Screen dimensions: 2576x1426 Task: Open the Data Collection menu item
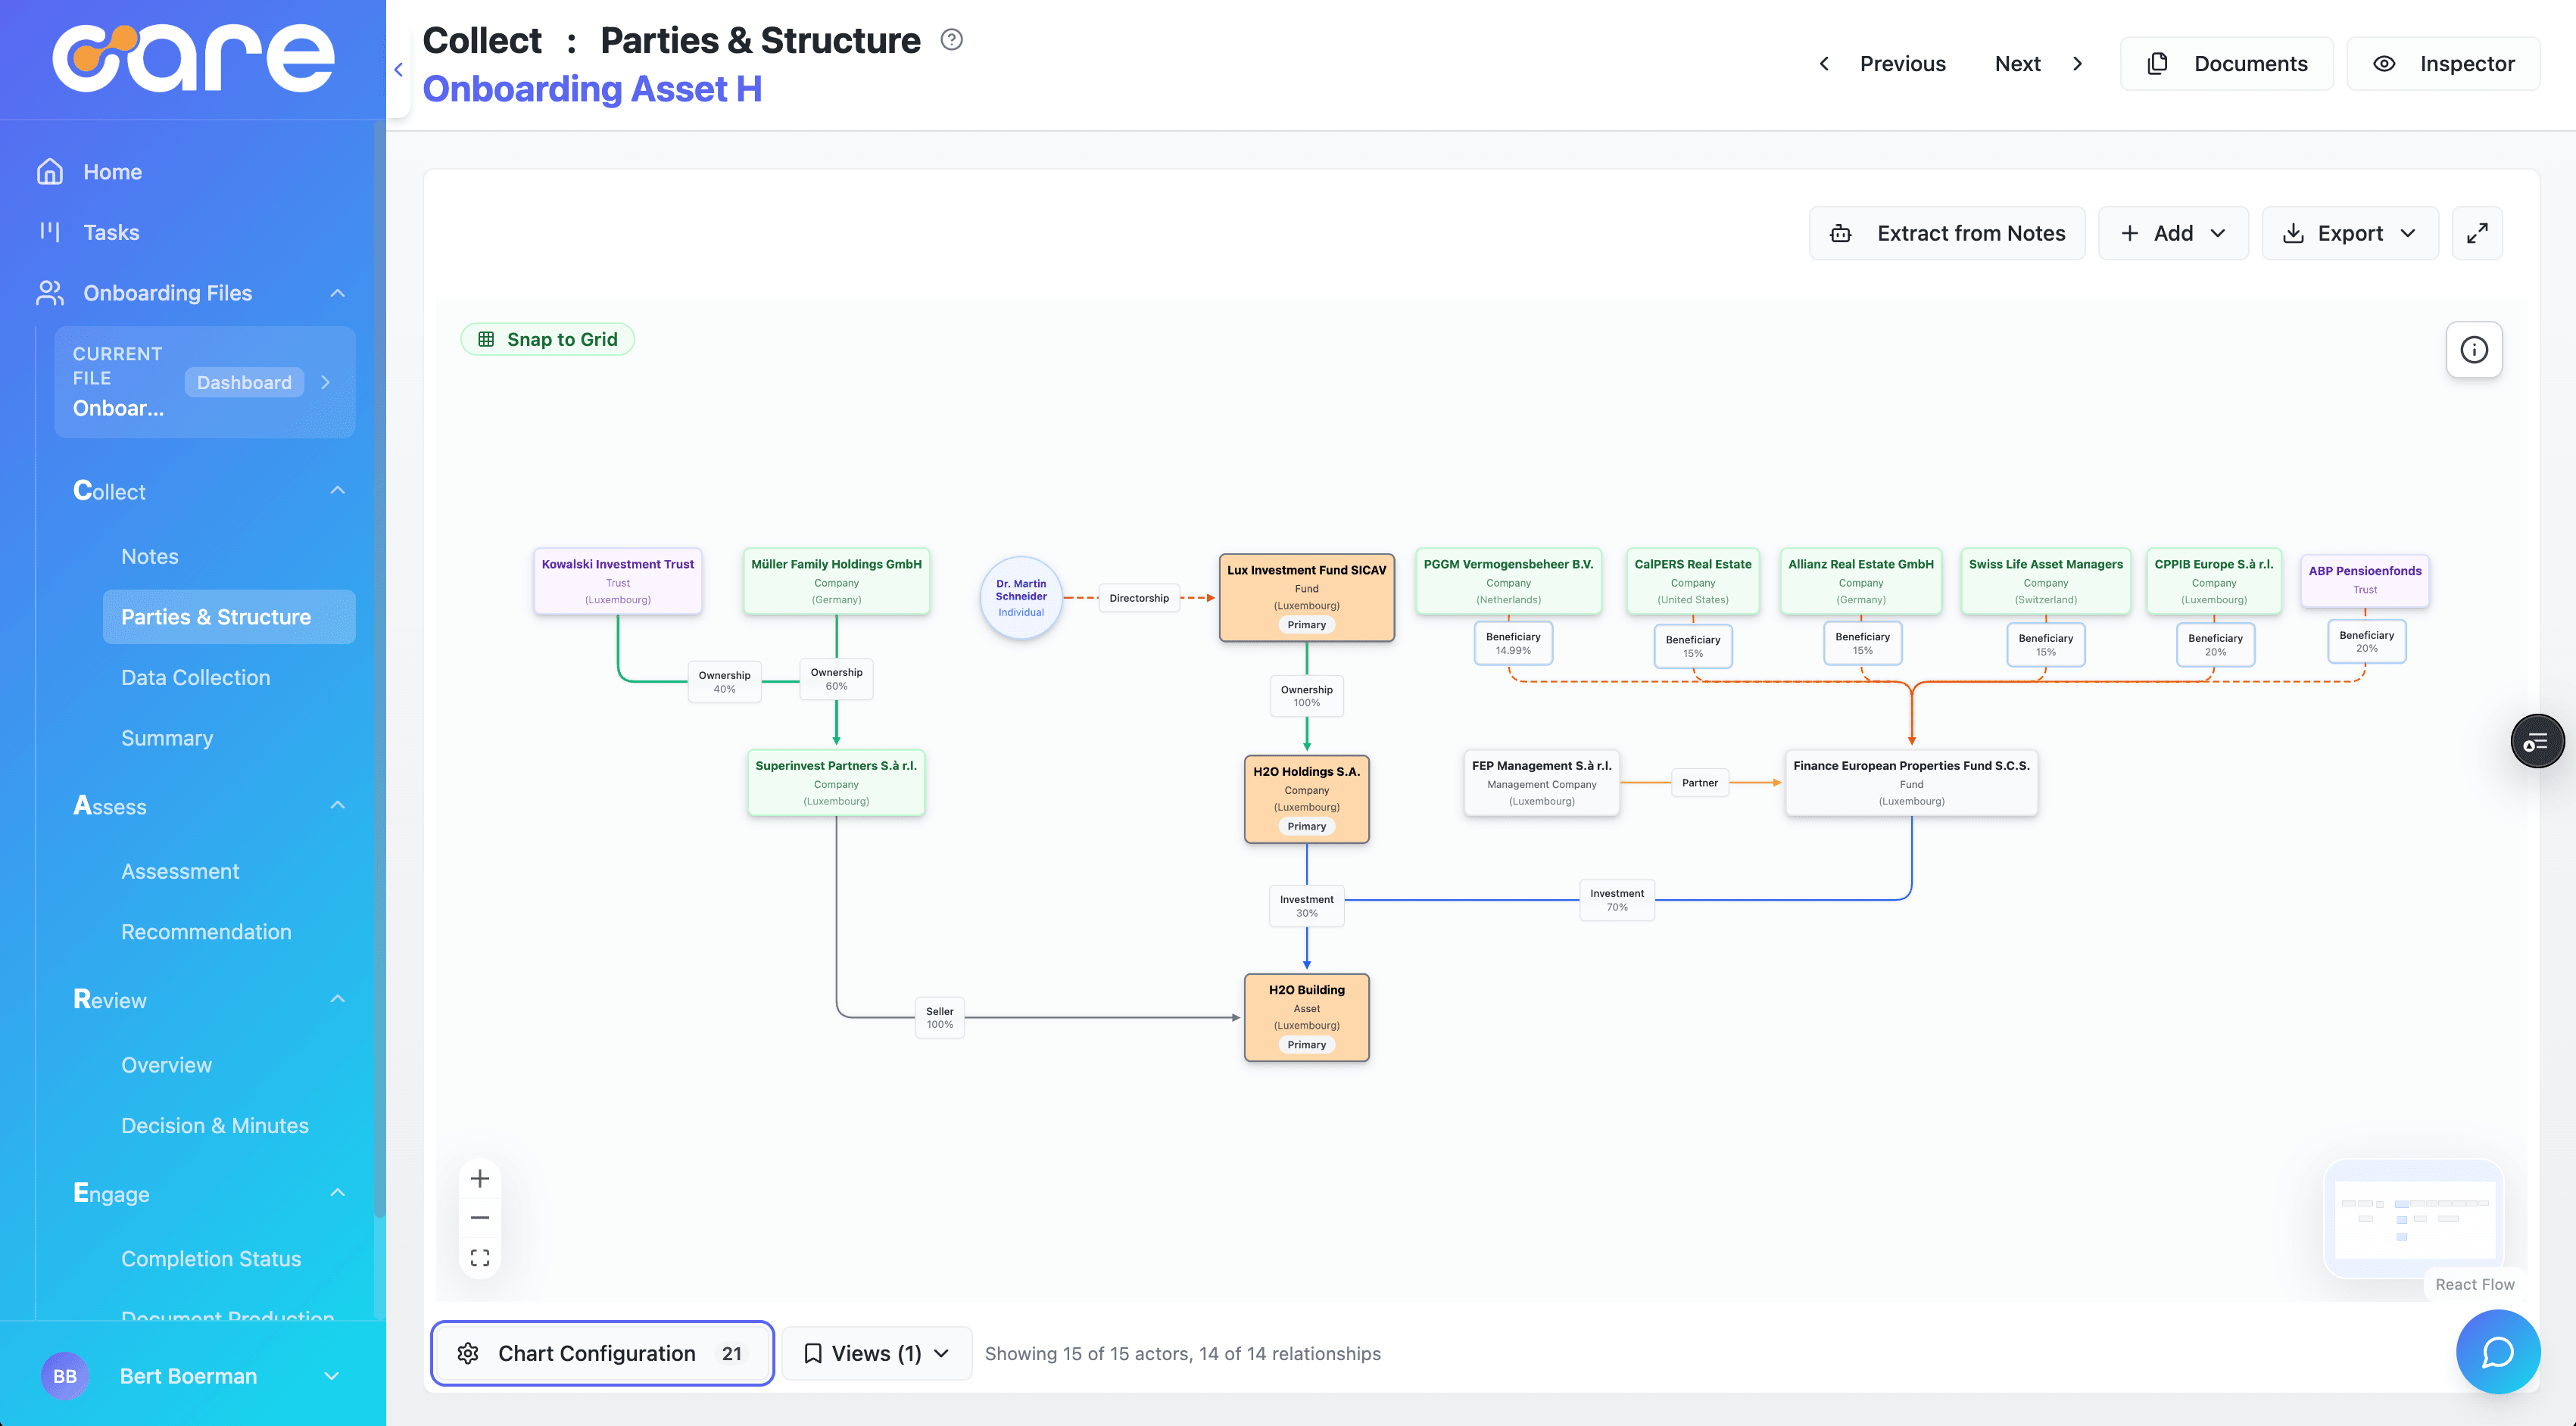coord(195,677)
